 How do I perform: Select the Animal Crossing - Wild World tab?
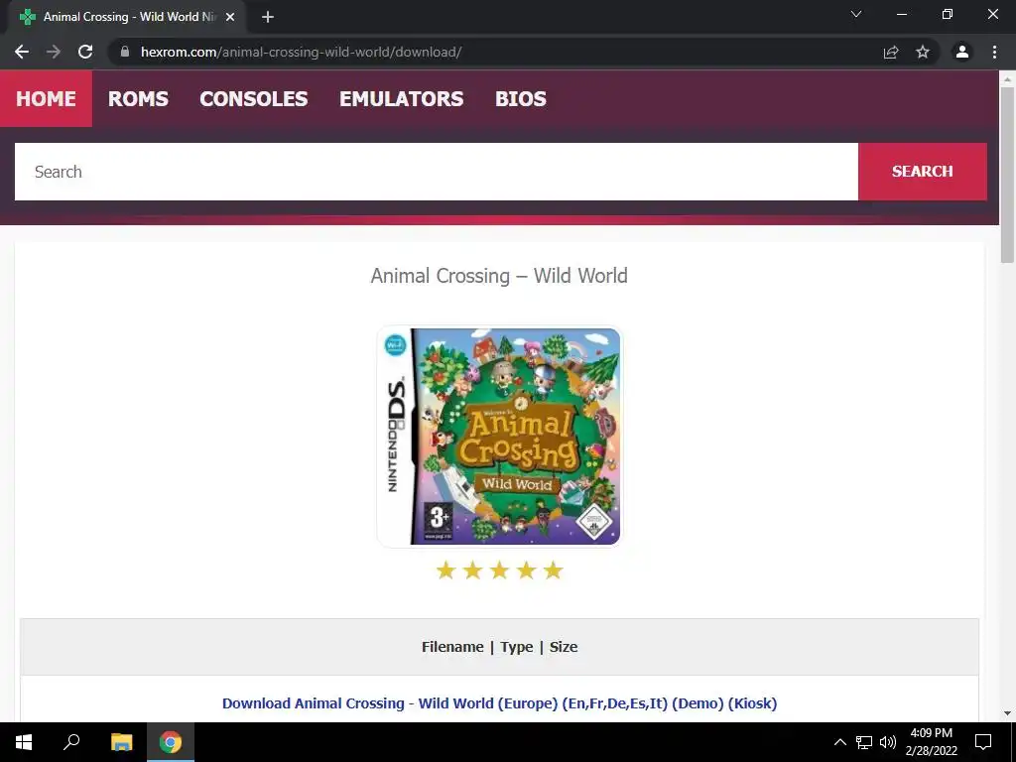click(127, 17)
